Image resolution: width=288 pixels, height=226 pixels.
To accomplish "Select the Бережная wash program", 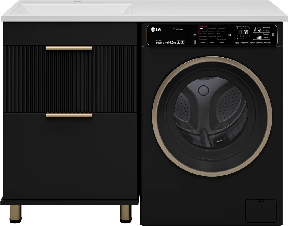I will click(211, 34).
